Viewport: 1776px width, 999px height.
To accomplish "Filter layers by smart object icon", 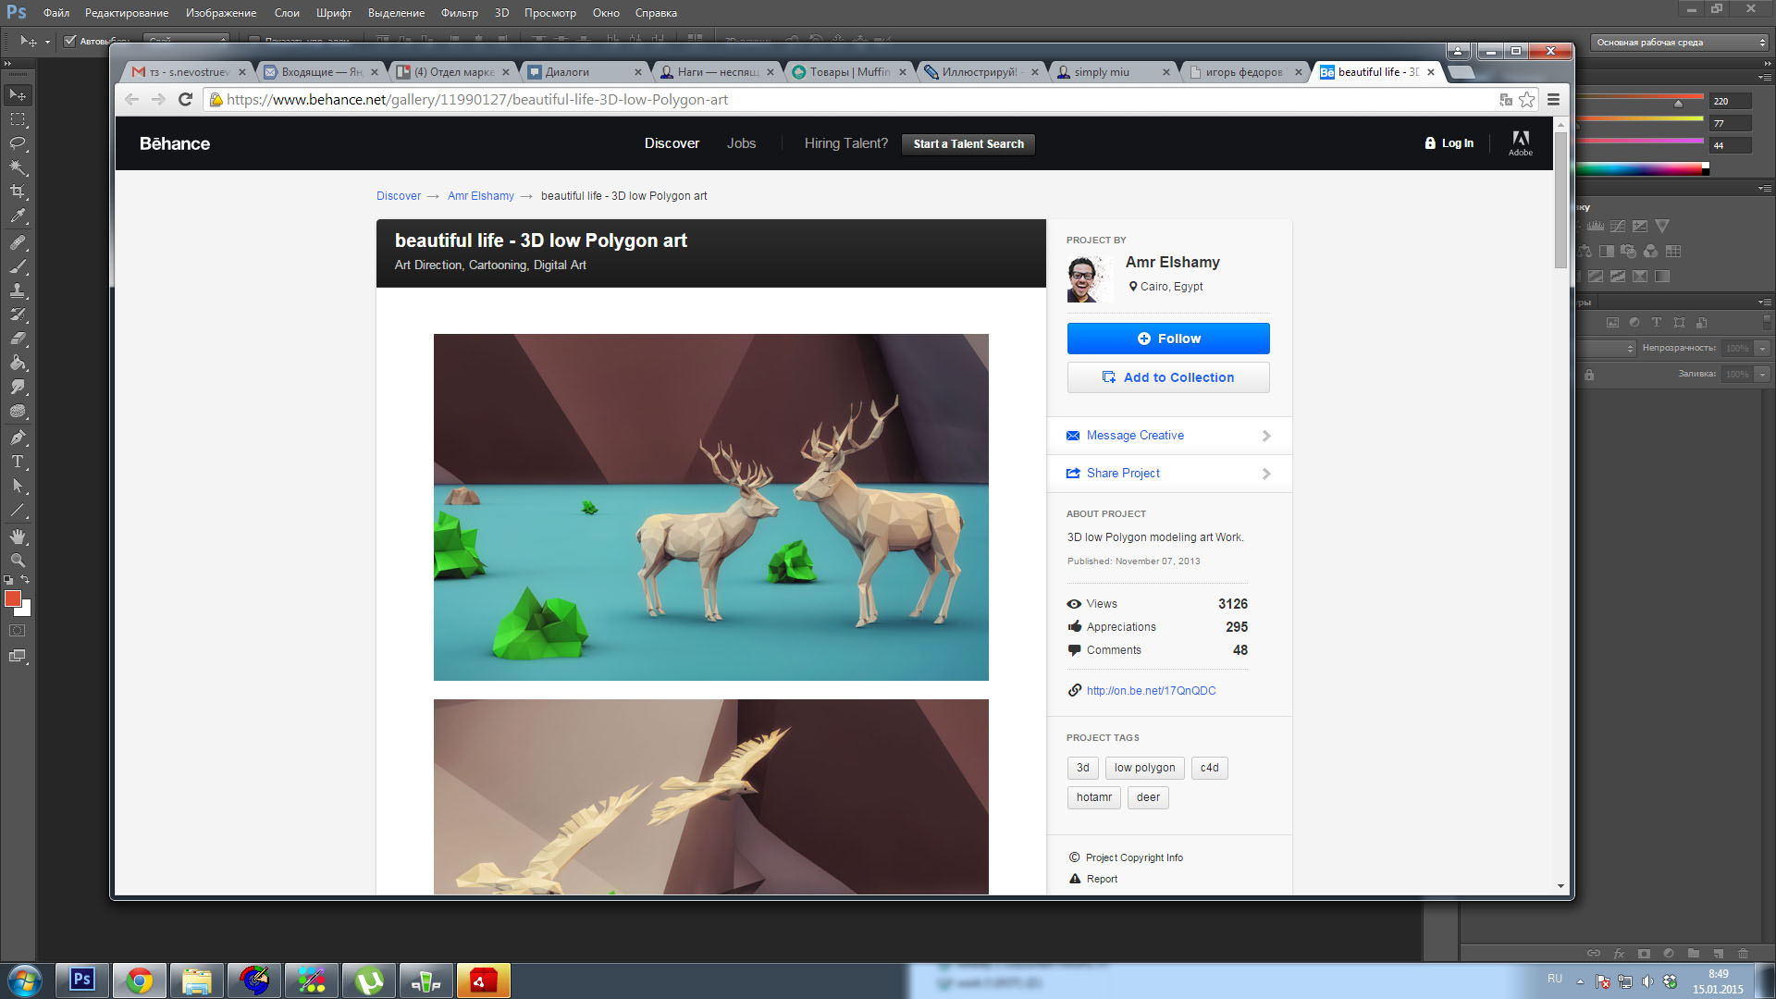I will point(1702,323).
